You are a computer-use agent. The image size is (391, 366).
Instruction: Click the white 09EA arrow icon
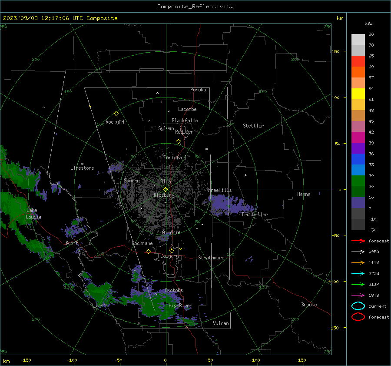(x=358, y=252)
